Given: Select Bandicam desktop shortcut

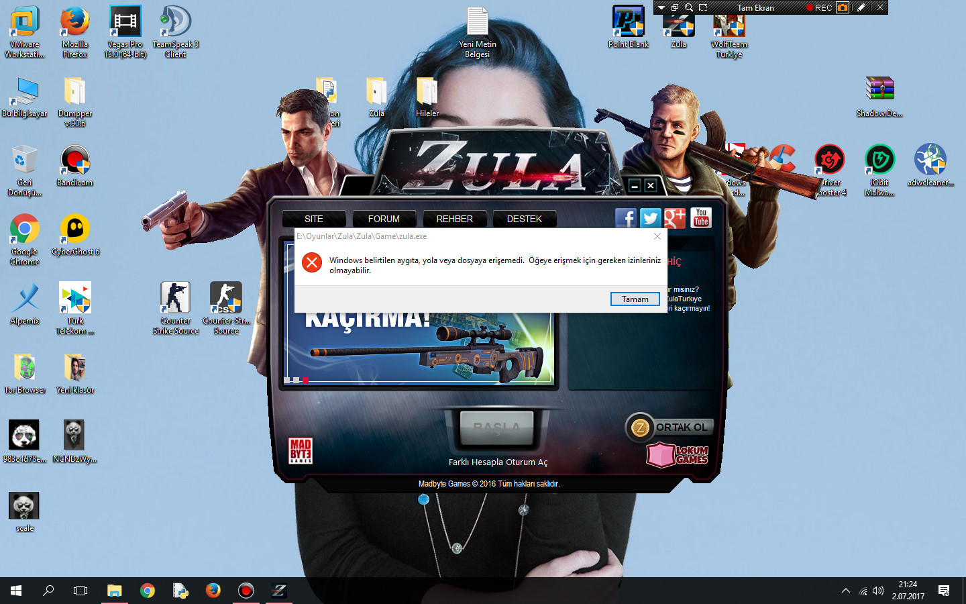Looking at the screenshot, I should pos(75,166).
